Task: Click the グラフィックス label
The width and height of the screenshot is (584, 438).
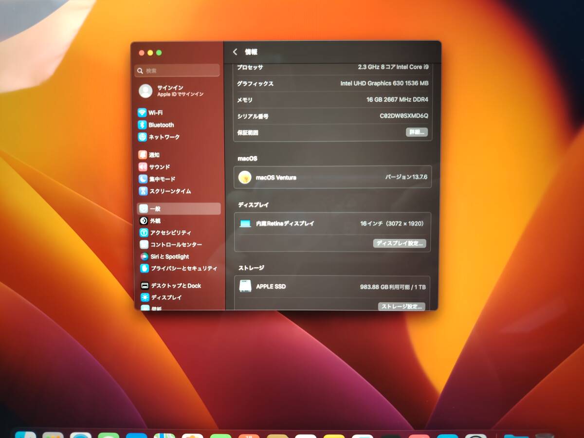Action: [x=255, y=84]
